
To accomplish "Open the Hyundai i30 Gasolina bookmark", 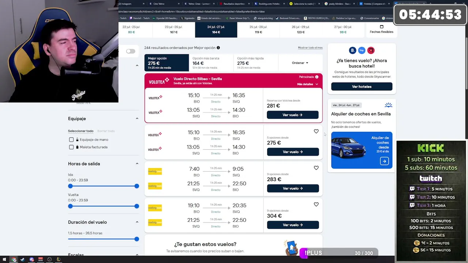I will [165, 18].
